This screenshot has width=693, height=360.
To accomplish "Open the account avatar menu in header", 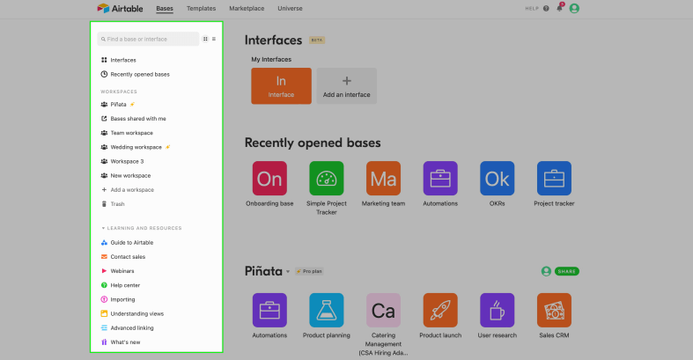I will coord(574,9).
